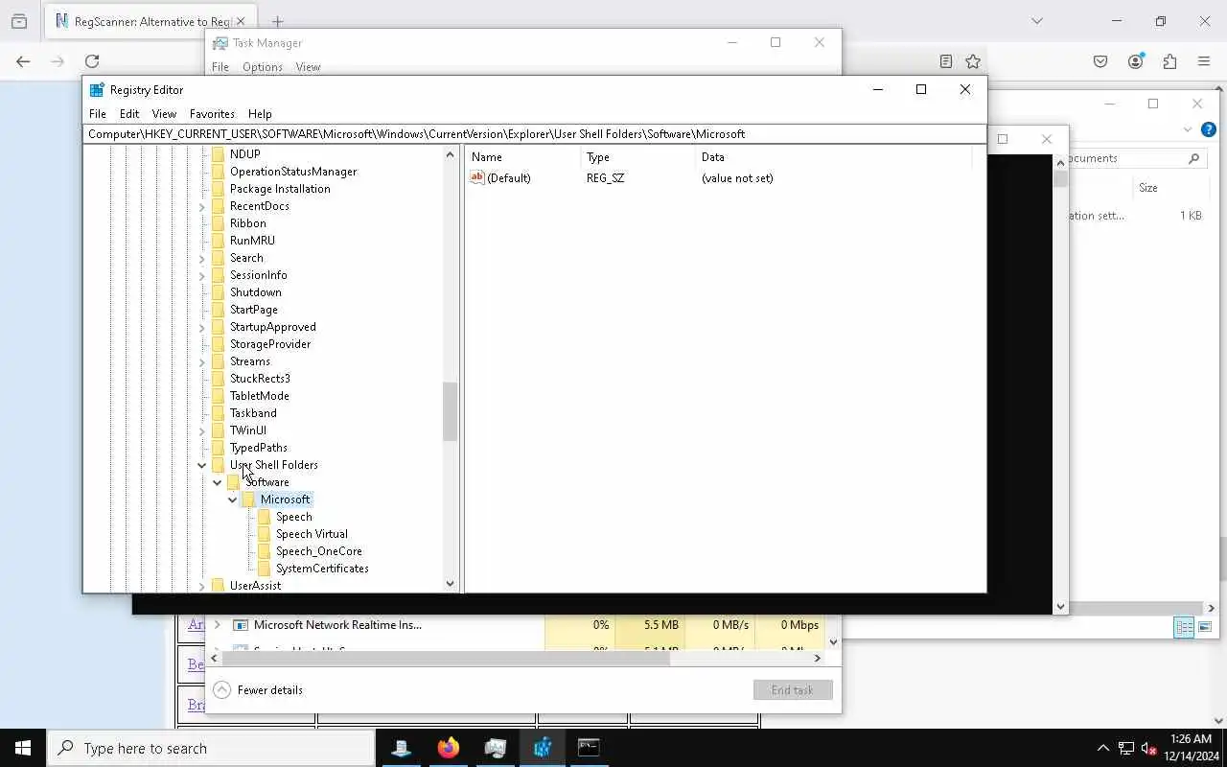Select the TypedPaths key folder icon

pyautogui.click(x=218, y=448)
